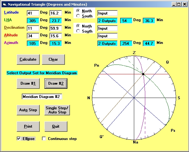Click the black dot on meridian diagram

143,74
